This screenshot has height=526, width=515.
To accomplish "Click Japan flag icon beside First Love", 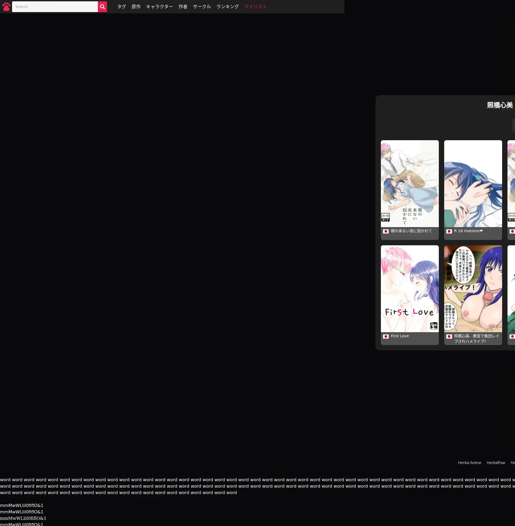I will 386,336.
